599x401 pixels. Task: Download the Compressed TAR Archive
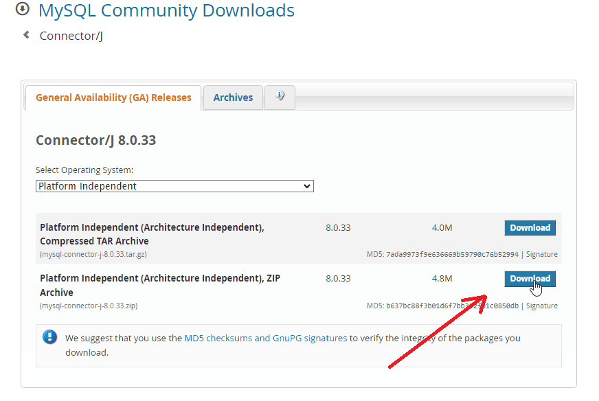tap(530, 227)
